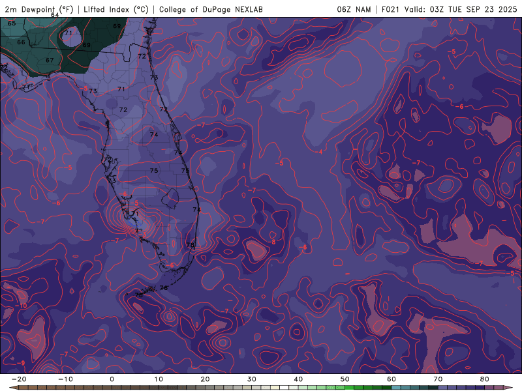Click the "20" label on the color scale
This screenshot has height=391, width=522.
click(205, 379)
